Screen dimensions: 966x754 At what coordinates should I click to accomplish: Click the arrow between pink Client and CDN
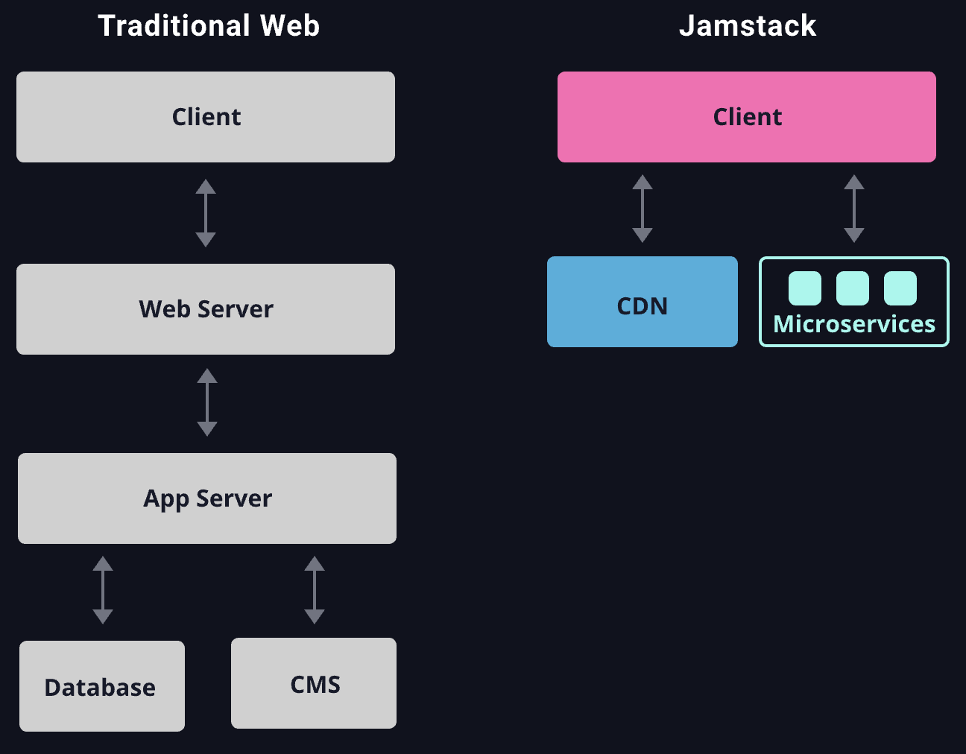(643, 209)
